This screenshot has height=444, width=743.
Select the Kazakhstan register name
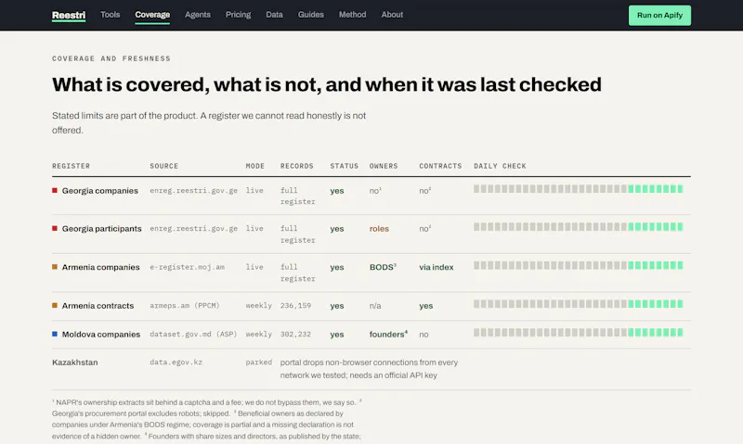(75, 362)
